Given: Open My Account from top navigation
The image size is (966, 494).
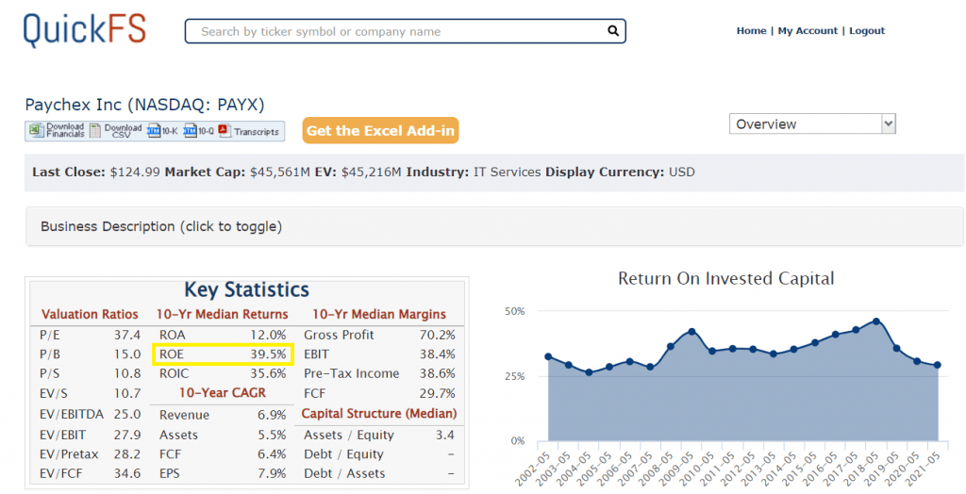Looking at the screenshot, I should click(x=808, y=31).
